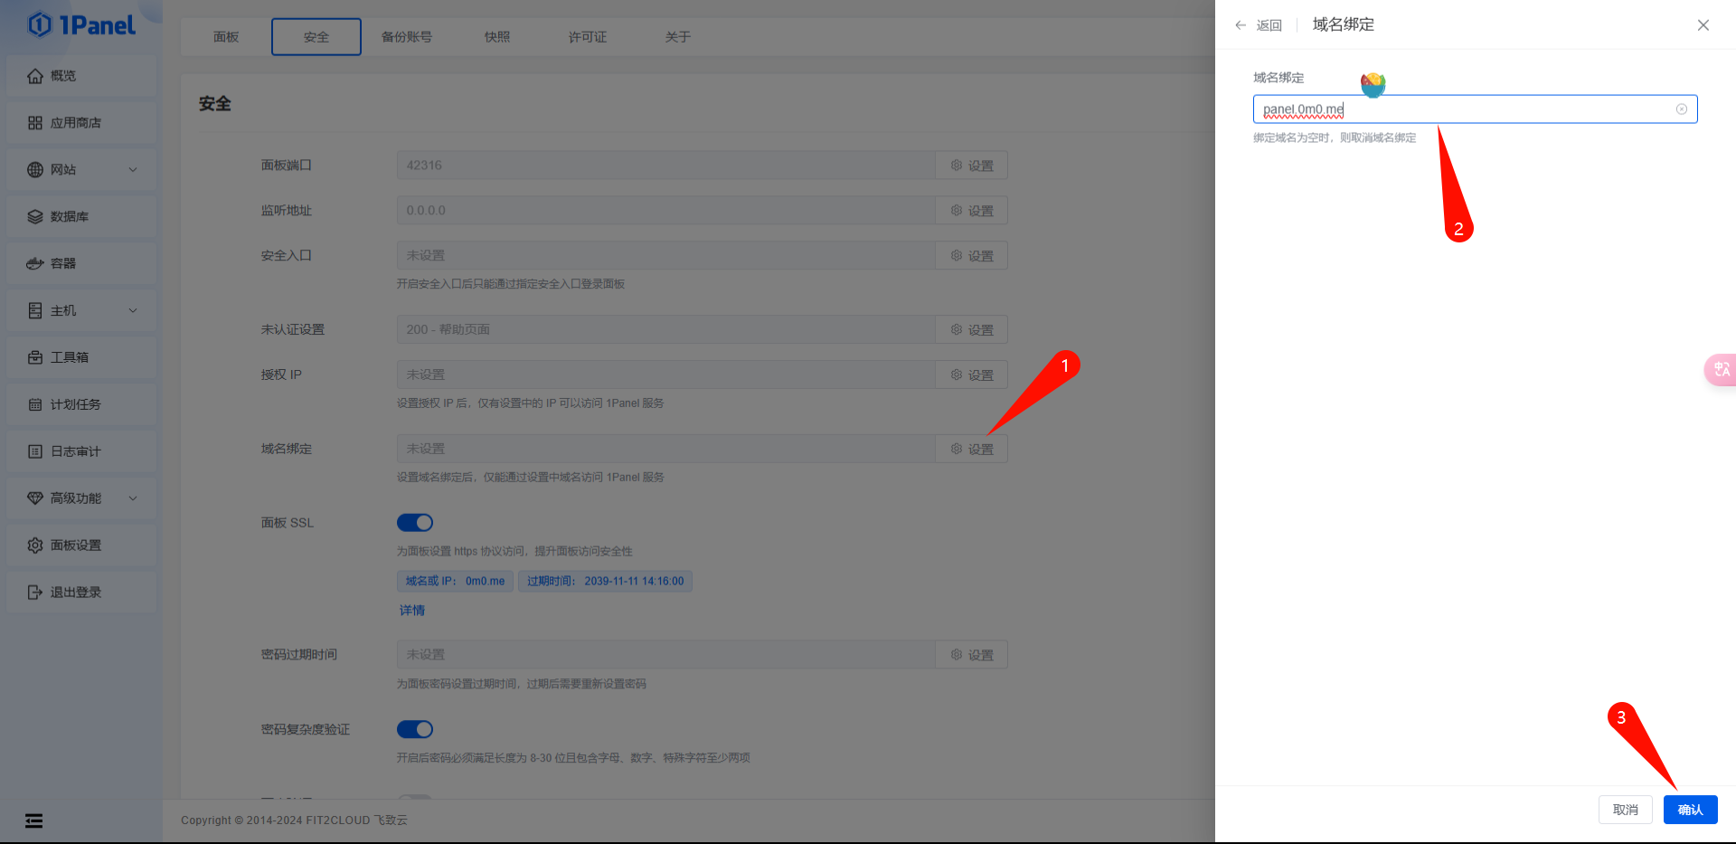Click the 数据库 database stack icon
The height and width of the screenshot is (844, 1736).
[x=35, y=217]
